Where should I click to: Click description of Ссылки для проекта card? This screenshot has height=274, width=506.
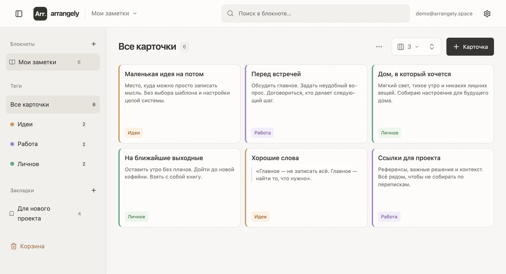[x=431, y=177]
